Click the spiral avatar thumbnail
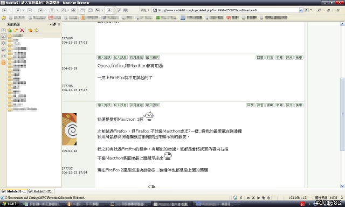Image resolution: width=345 pixels, height=207 pixels. (x=70, y=129)
